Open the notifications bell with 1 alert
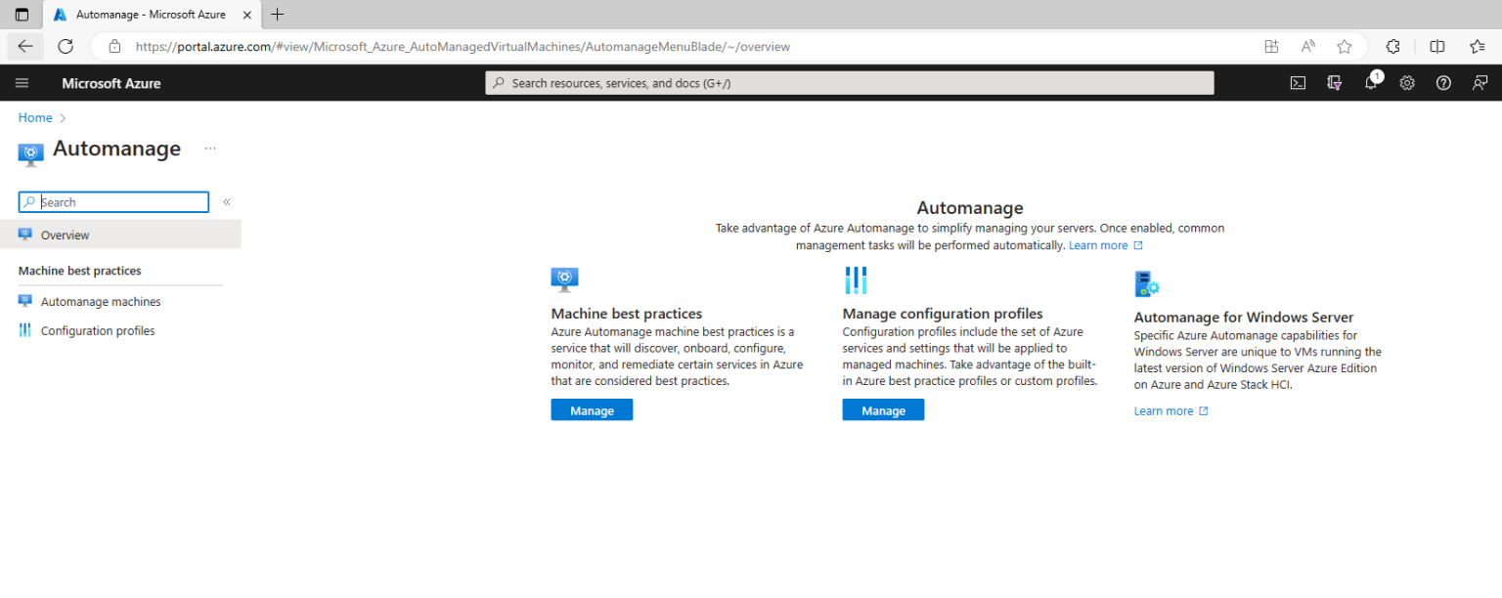 tap(1370, 83)
